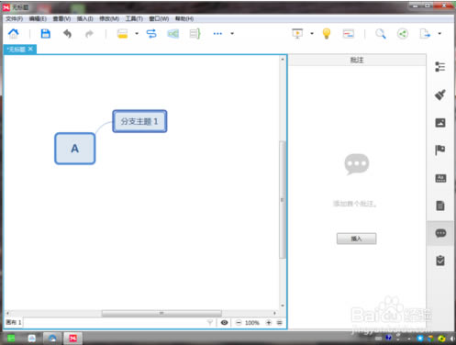Add a relationship line between topics
456x345 pixels.
tap(151, 33)
